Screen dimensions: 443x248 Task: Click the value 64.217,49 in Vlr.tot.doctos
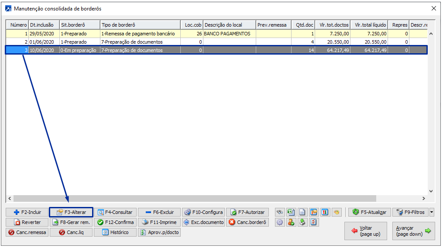333,50
